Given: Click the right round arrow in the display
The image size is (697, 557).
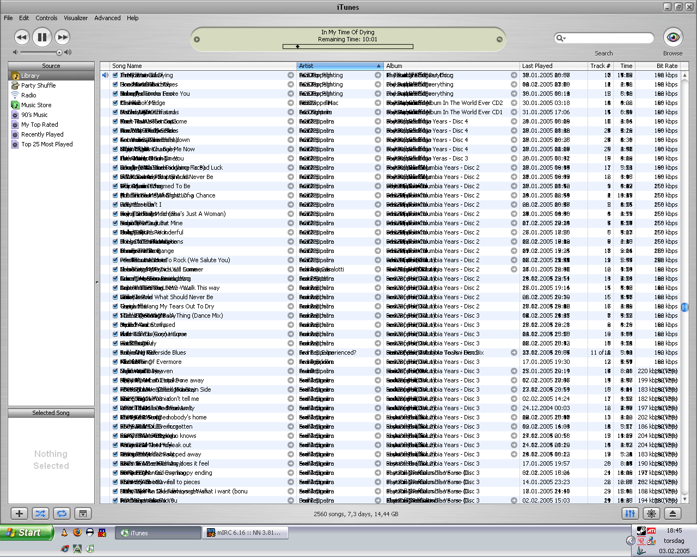Looking at the screenshot, I should point(499,39).
